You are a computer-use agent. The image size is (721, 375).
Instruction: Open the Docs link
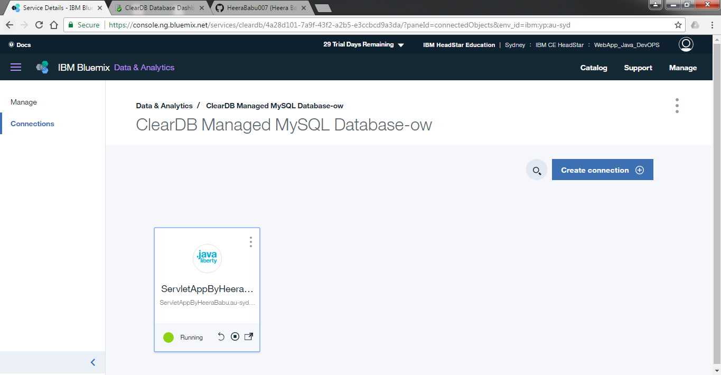coord(20,45)
